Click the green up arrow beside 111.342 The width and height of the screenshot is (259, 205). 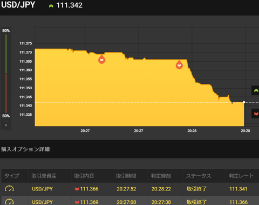51,6
